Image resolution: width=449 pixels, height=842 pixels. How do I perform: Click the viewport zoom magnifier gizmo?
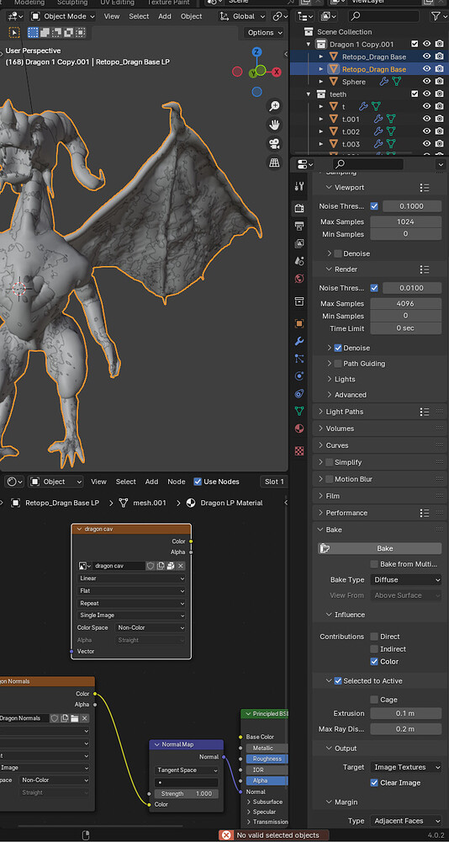point(274,106)
